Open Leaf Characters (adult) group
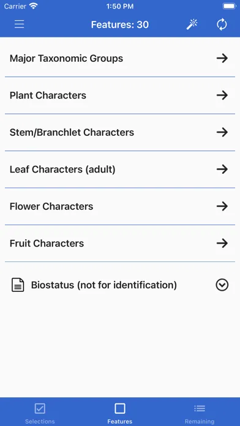240x426 pixels. tap(120, 170)
